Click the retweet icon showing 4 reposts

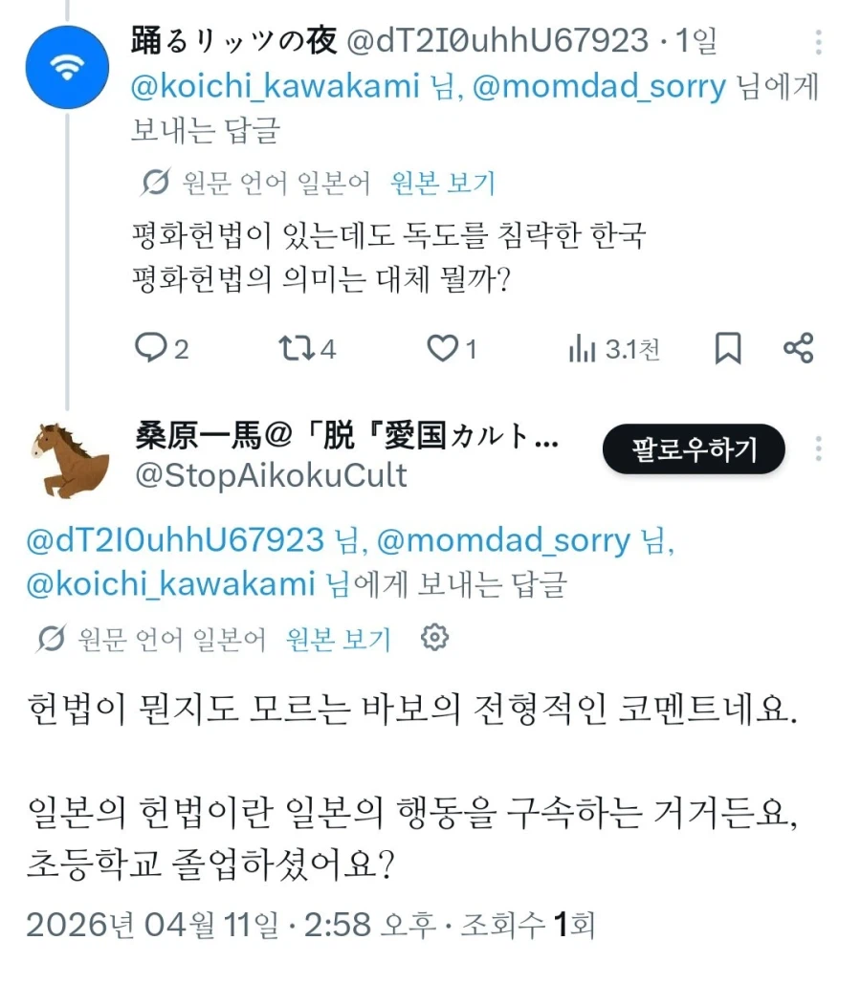[298, 348]
